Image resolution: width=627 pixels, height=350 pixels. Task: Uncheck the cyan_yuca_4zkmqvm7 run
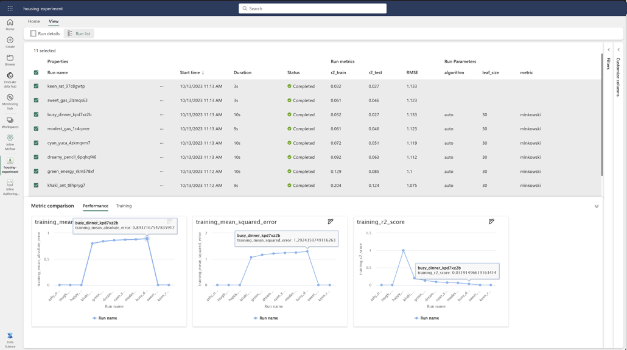tap(36, 143)
